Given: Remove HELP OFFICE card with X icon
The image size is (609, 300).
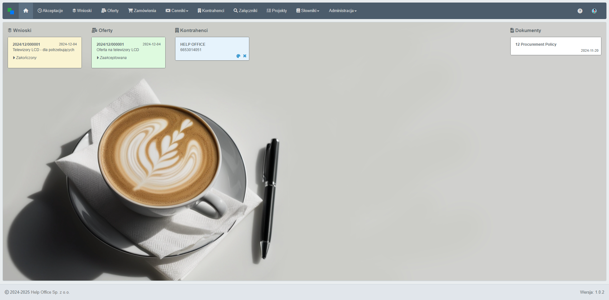Looking at the screenshot, I should pyautogui.click(x=245, y=56).
